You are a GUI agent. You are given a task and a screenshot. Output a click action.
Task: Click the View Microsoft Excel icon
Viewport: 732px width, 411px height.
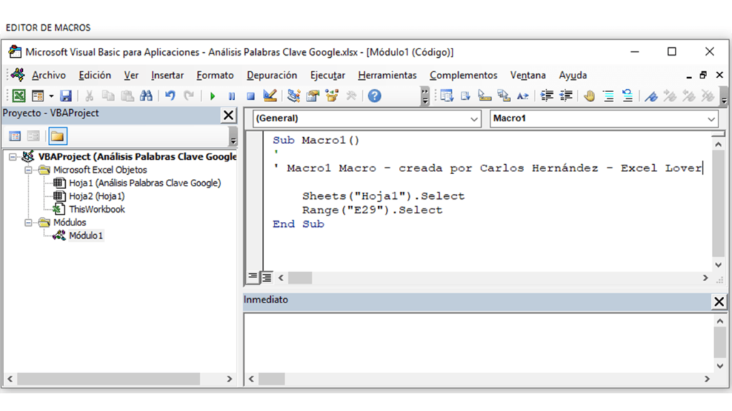click(x=19, y=96)
